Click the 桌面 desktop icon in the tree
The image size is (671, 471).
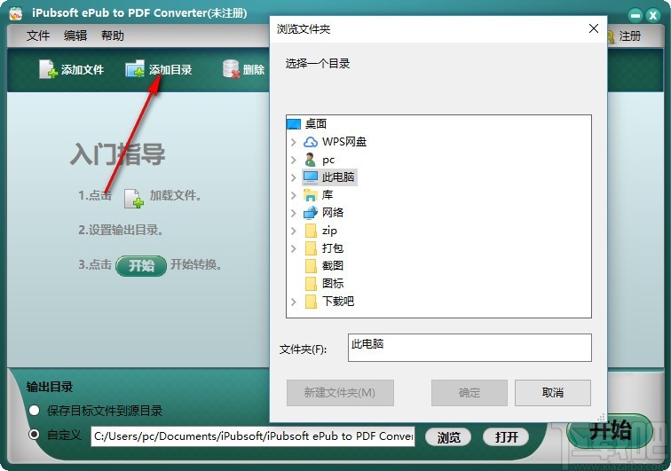294,124
